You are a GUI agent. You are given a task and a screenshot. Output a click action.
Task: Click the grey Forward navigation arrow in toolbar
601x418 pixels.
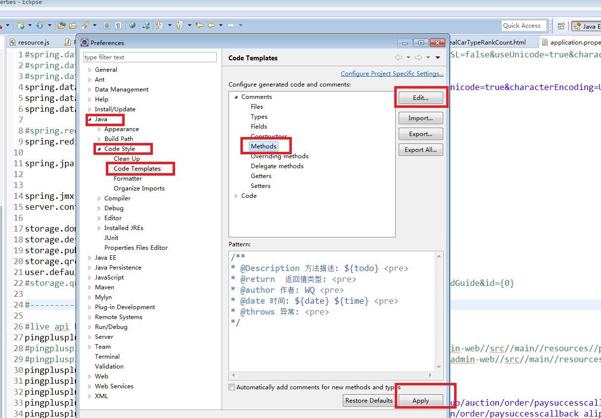231,25
